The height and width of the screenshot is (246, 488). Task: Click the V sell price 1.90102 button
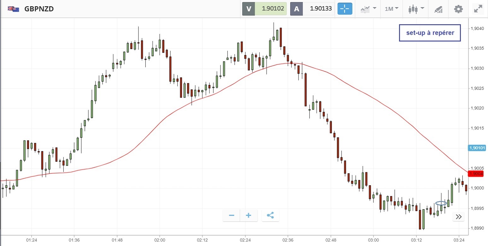click(x=264, y=9)
